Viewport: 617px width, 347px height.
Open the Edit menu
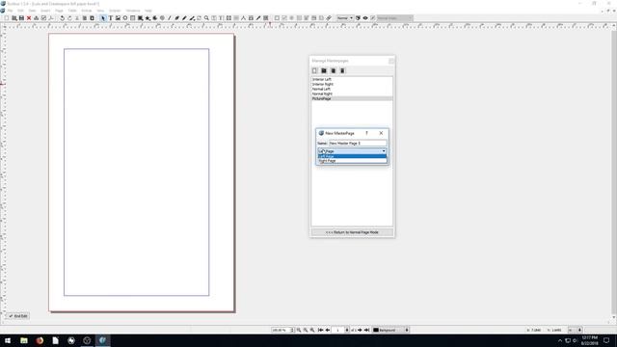point(20,11)
